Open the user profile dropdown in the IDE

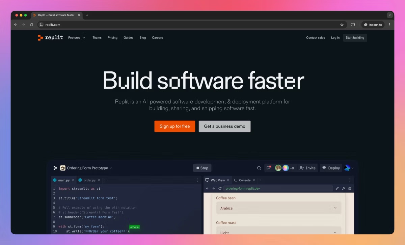(349, 168)
